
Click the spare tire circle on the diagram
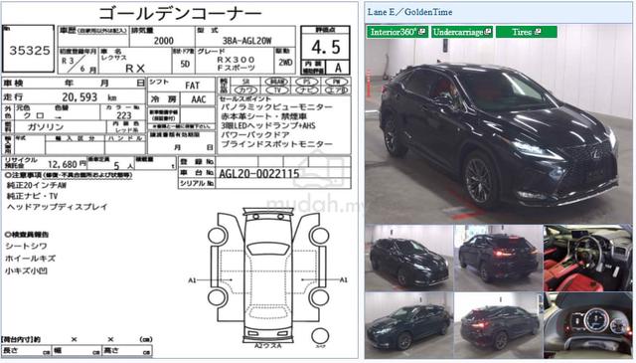click(x=320, y=335)
